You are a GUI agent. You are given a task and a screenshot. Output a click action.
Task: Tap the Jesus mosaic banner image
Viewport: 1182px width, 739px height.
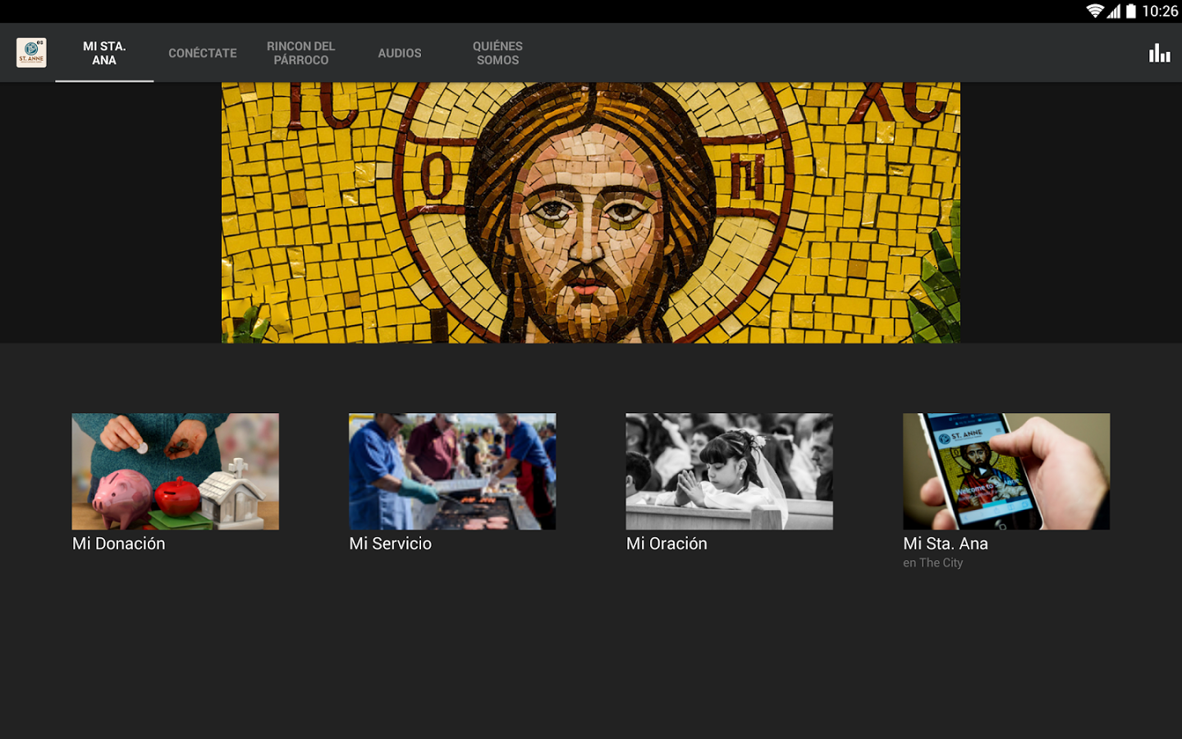[591, 213]
